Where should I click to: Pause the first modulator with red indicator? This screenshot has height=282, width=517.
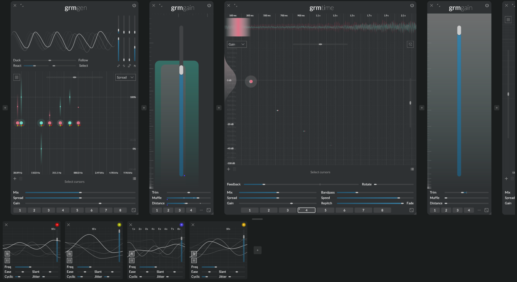7,260
